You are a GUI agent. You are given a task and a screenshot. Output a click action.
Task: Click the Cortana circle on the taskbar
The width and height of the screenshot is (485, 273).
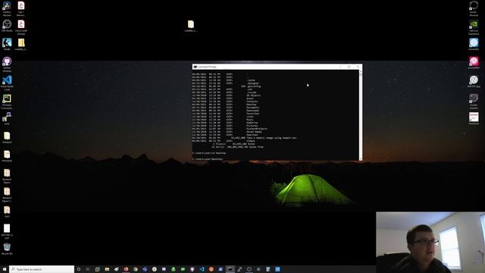(79, 269)
